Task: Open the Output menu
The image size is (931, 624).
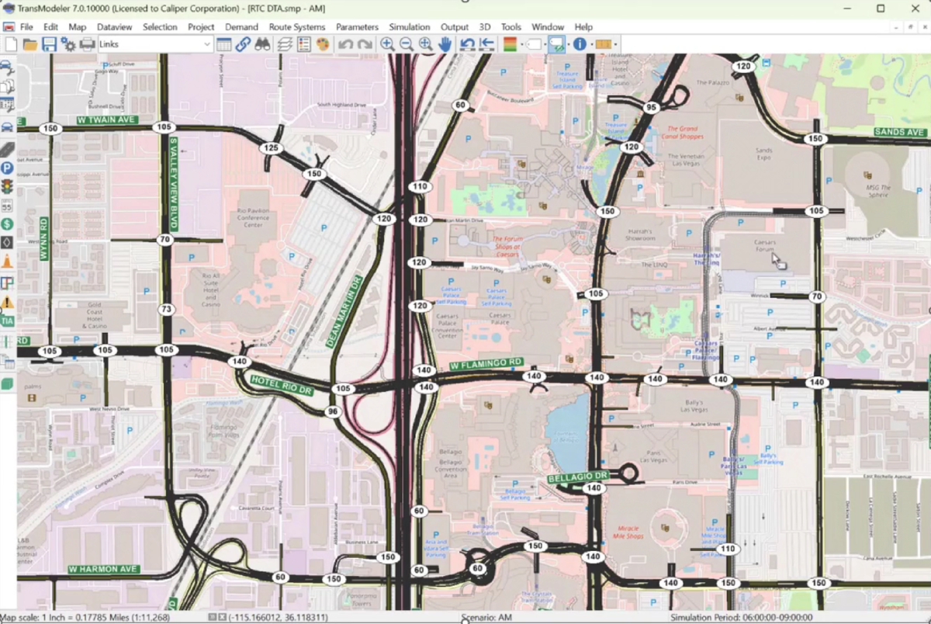Action: (455, 27)
